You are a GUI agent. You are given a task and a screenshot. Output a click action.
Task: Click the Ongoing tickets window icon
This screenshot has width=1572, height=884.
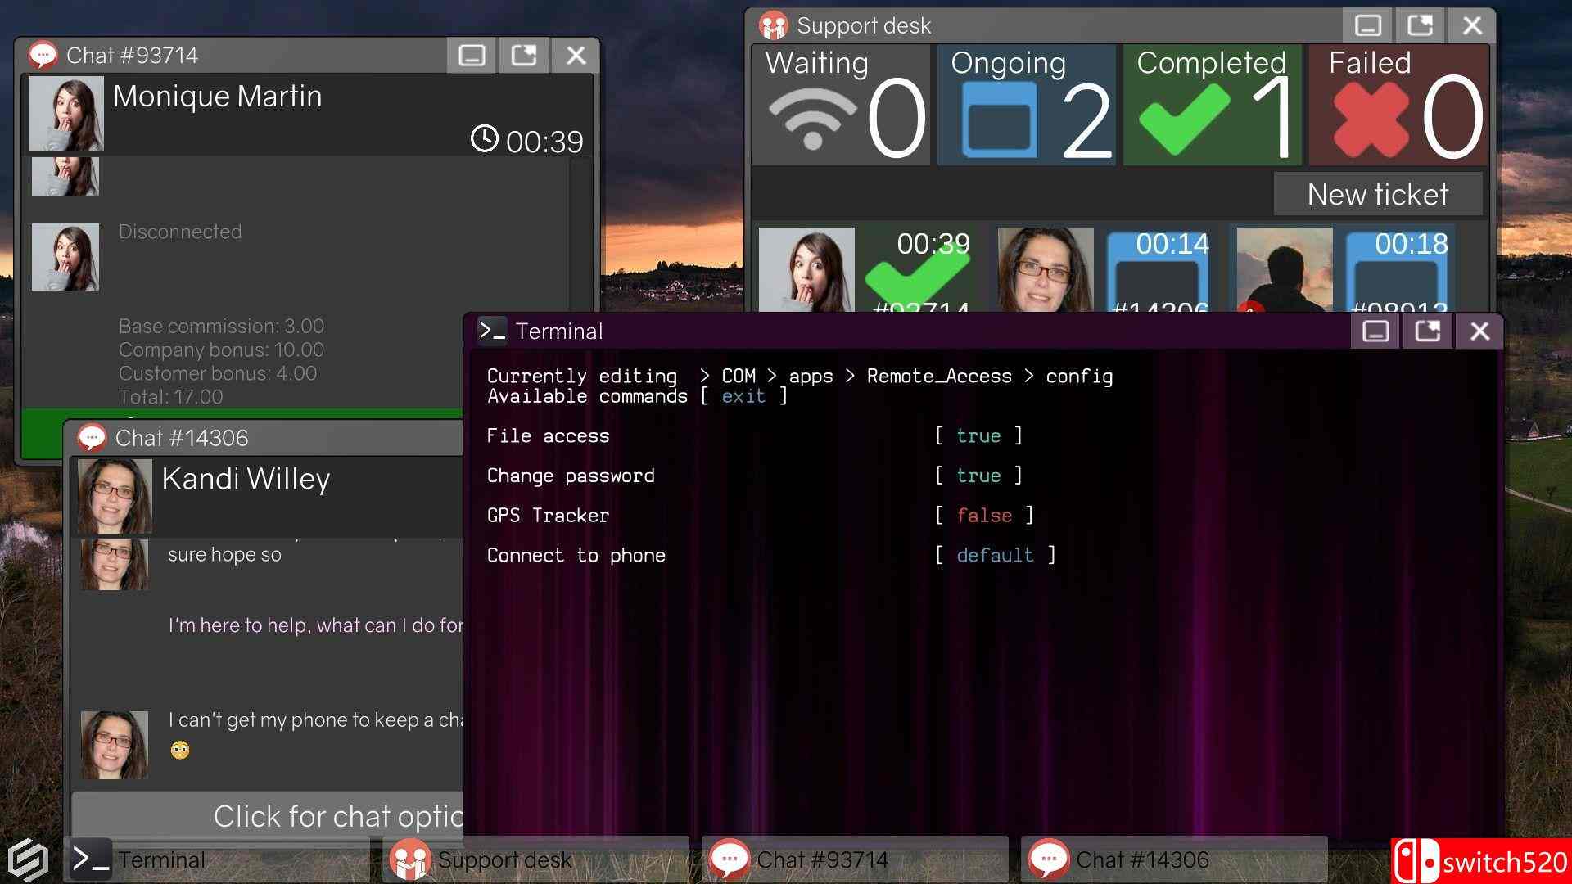(1000, 120)
